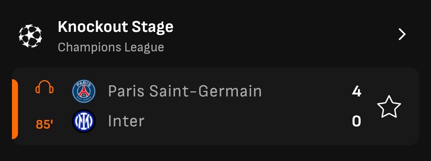
Task: Click the card space right of Inter name
Action: [245, 121]
